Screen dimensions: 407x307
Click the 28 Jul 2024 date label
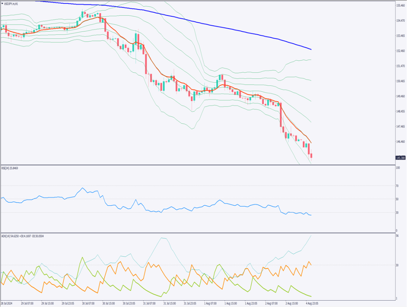click(x=7, y=303)
